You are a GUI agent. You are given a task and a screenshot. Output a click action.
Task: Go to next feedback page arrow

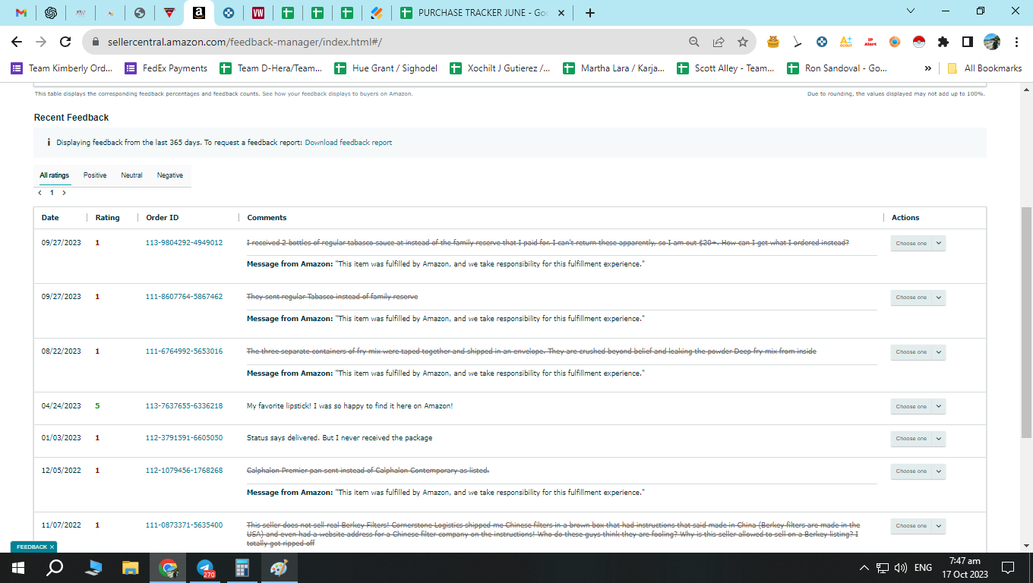(64, 193)
